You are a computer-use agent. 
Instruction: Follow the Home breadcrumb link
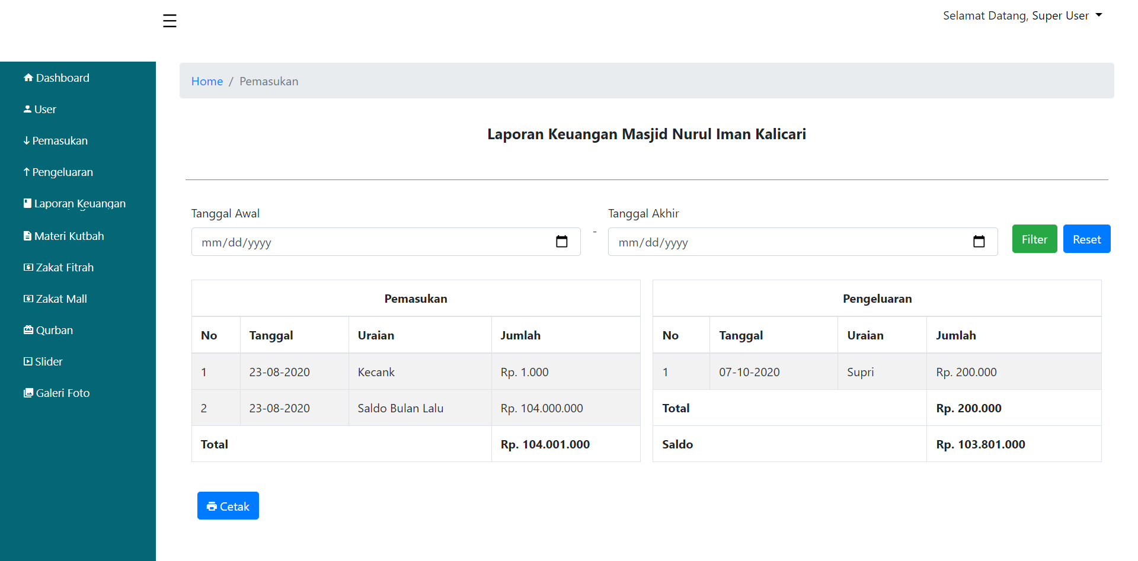point(207,81)
